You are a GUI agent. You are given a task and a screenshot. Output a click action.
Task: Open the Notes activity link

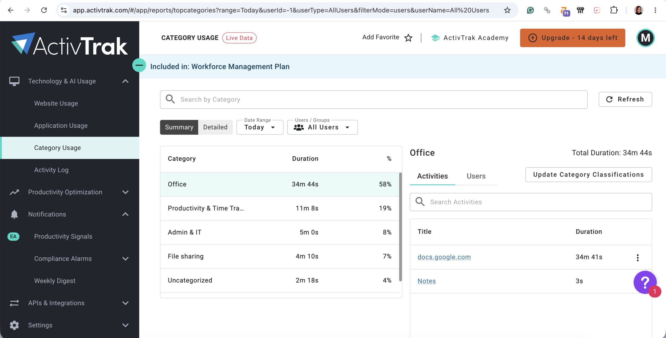coord(426,281)
